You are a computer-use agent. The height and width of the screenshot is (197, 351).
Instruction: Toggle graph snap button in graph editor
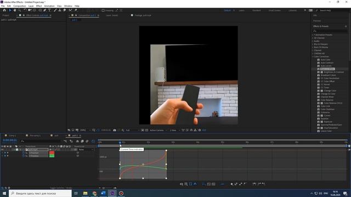[x=195, y=184]
